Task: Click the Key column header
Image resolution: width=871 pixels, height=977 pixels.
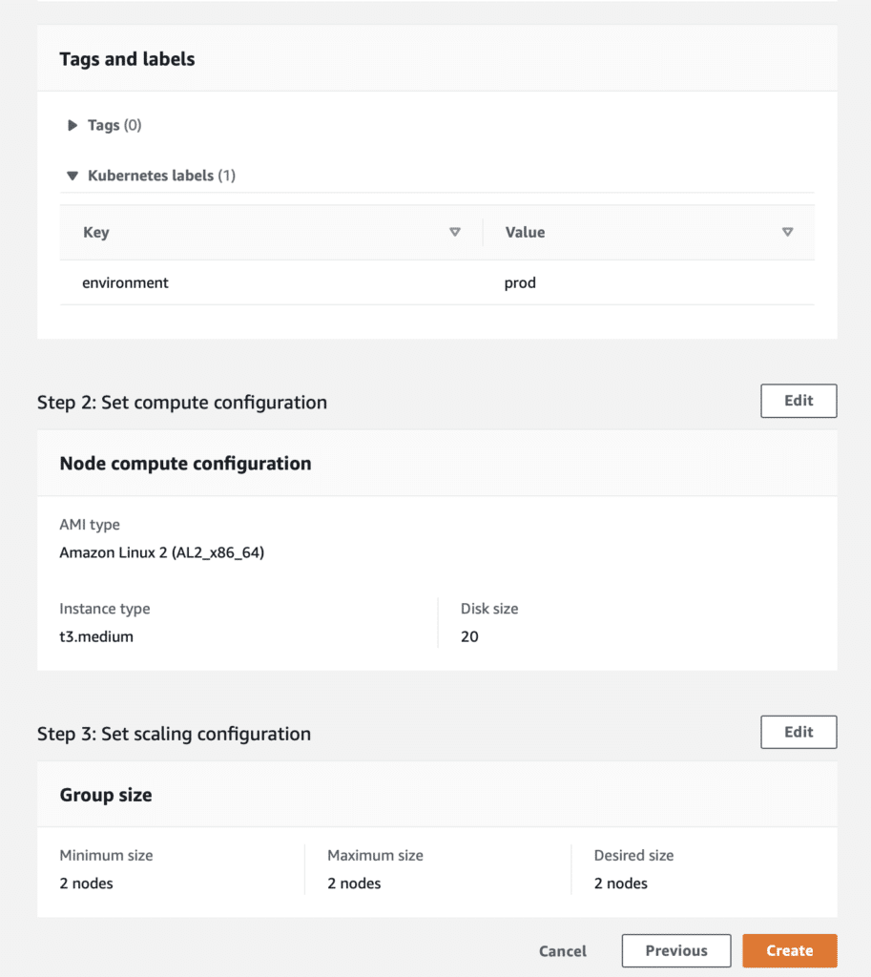Action: [x=96, y=233]
